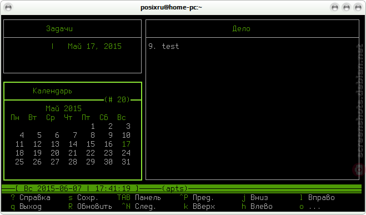Click the 'Май 17, 2015' date entry

[x=95, y=46]
